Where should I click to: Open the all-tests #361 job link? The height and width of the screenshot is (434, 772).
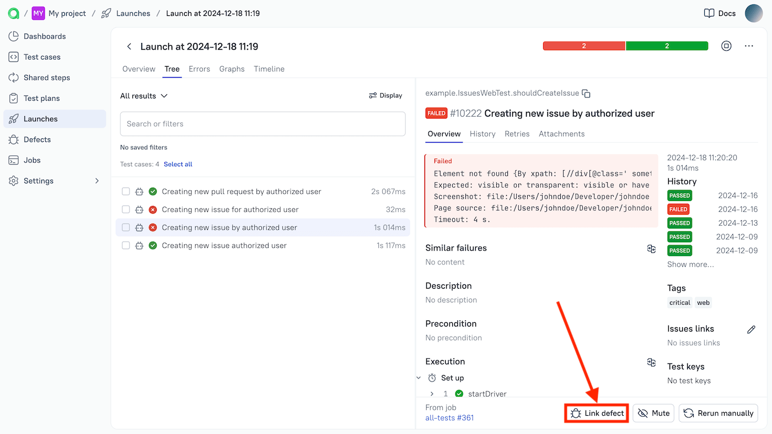[x=449, y=418]
